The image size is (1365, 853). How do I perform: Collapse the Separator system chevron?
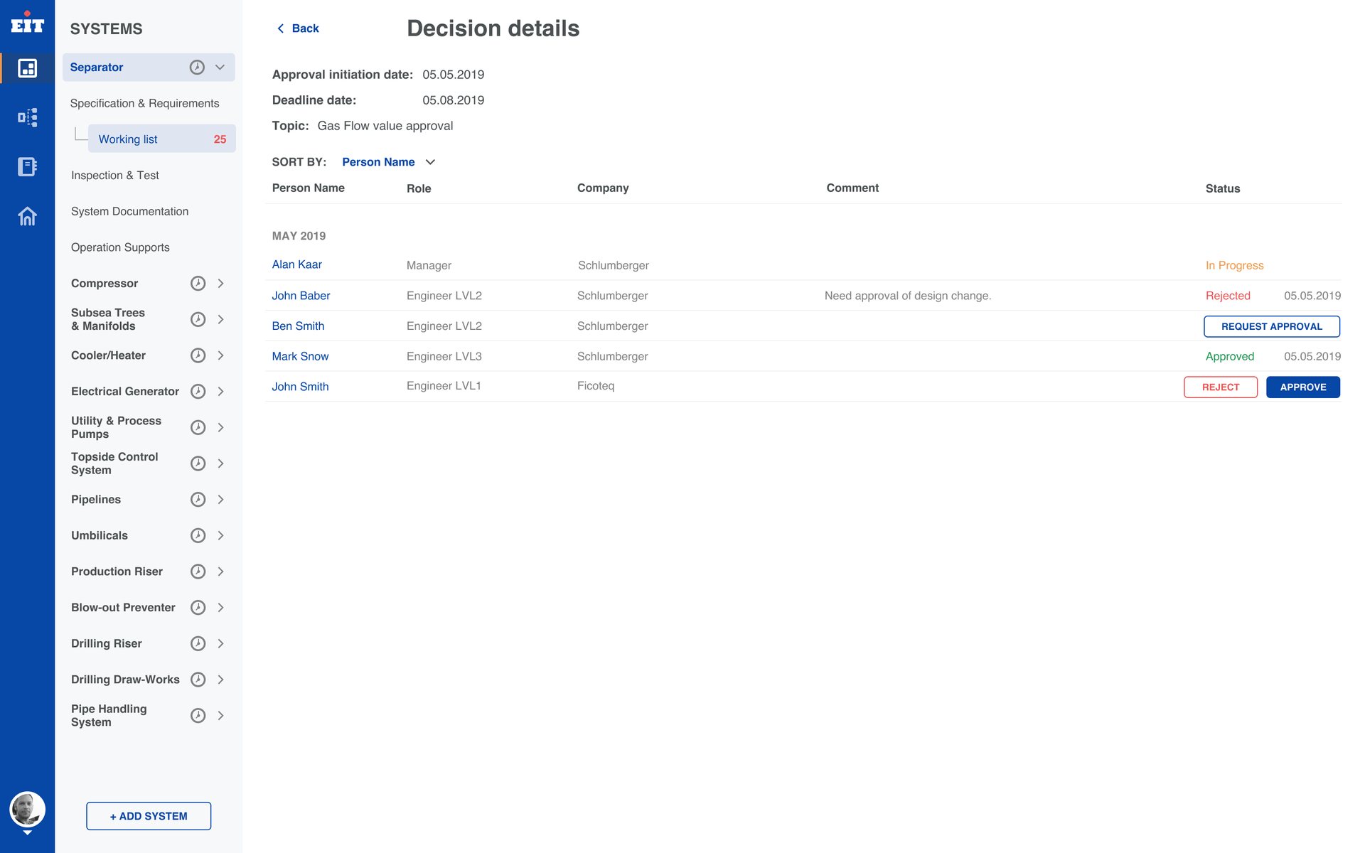(x=220, y=67)
